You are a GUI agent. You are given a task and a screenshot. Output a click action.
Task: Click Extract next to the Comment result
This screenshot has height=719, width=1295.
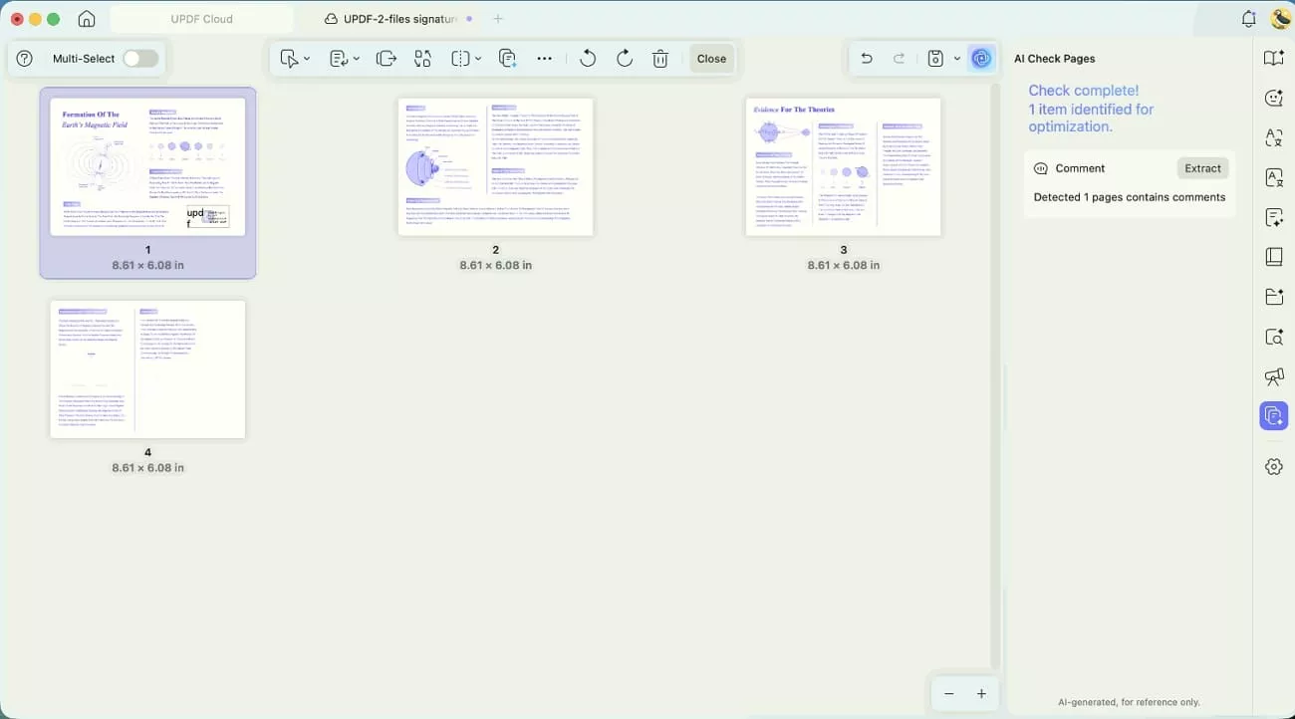1202,167
